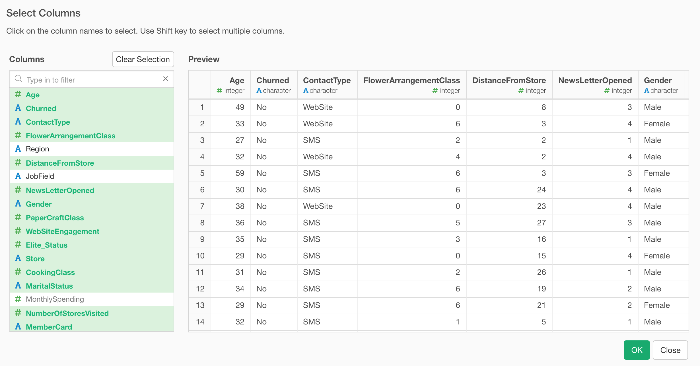Click the character type icon next to Churned
700x366 pixels.
[x=18, y=108]
